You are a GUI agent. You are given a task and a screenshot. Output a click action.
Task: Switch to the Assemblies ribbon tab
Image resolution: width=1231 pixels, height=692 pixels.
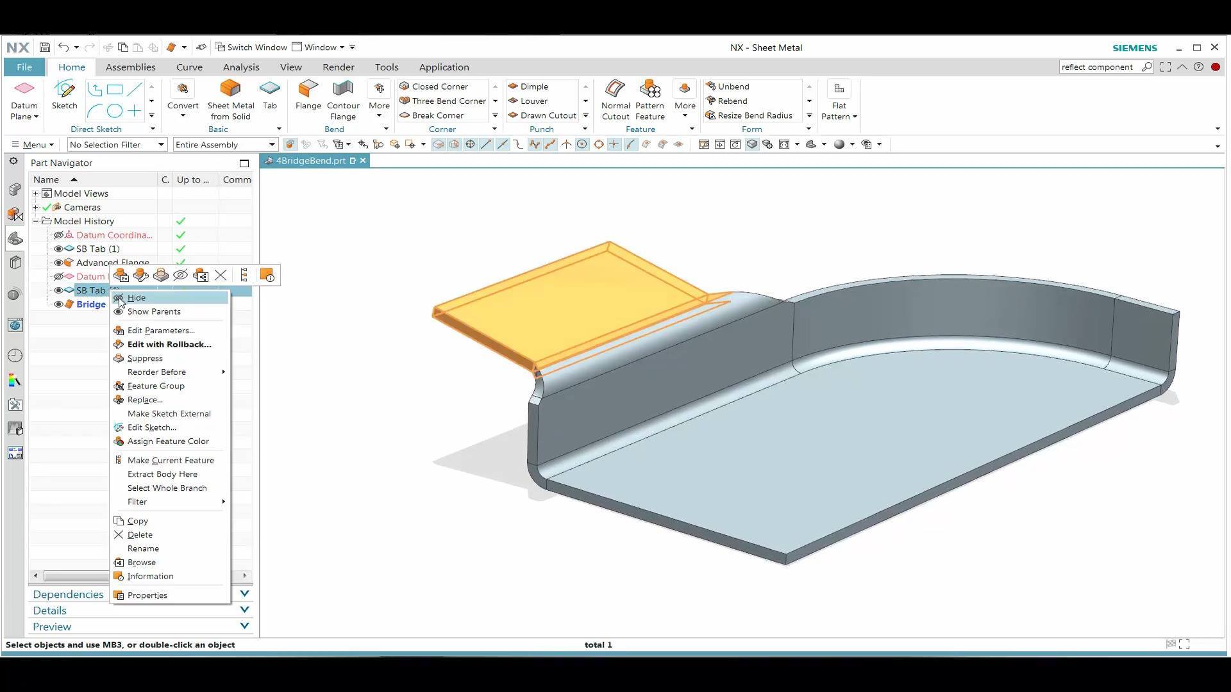click(131, 67)
